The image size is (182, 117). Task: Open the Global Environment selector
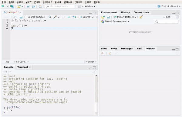coord(115,21)
